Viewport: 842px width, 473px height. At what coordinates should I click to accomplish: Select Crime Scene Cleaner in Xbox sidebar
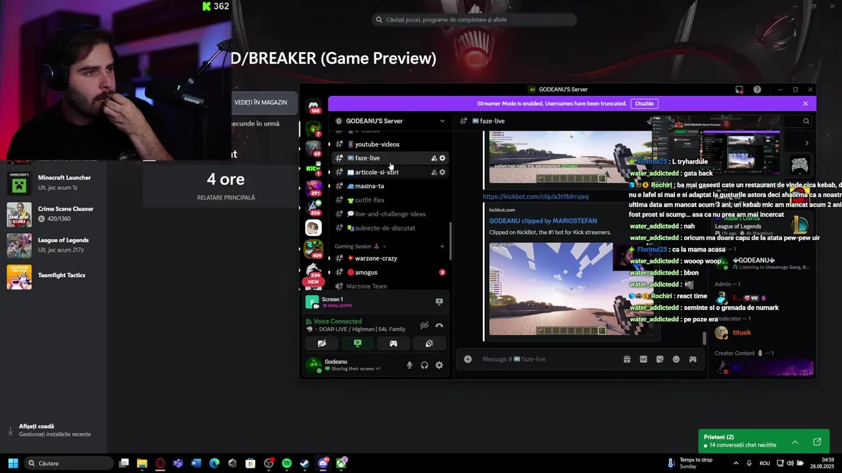(x=54, y=214)
